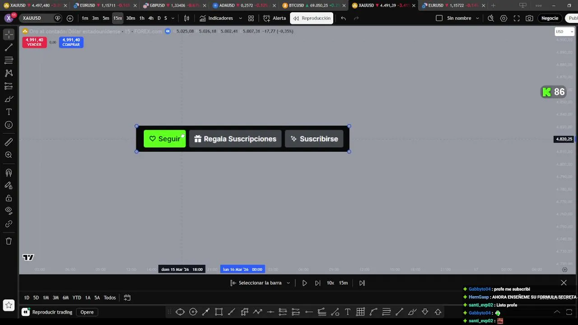This screenshot has width=578, height=325.
Task: Activate the zoom in tool
Action: click(9, 155)
